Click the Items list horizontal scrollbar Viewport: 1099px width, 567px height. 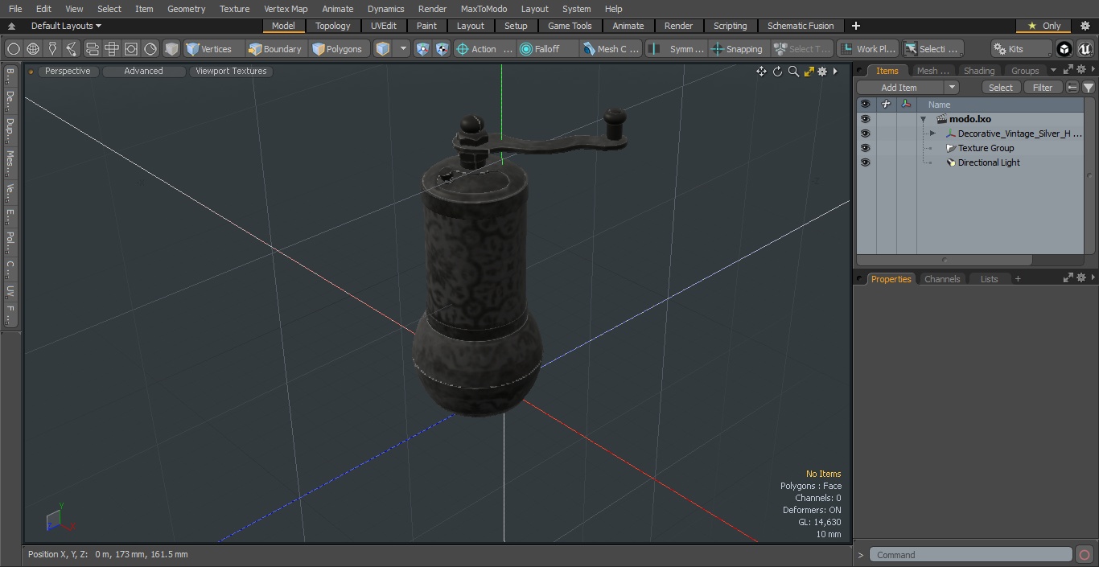[x=945, y=260]
